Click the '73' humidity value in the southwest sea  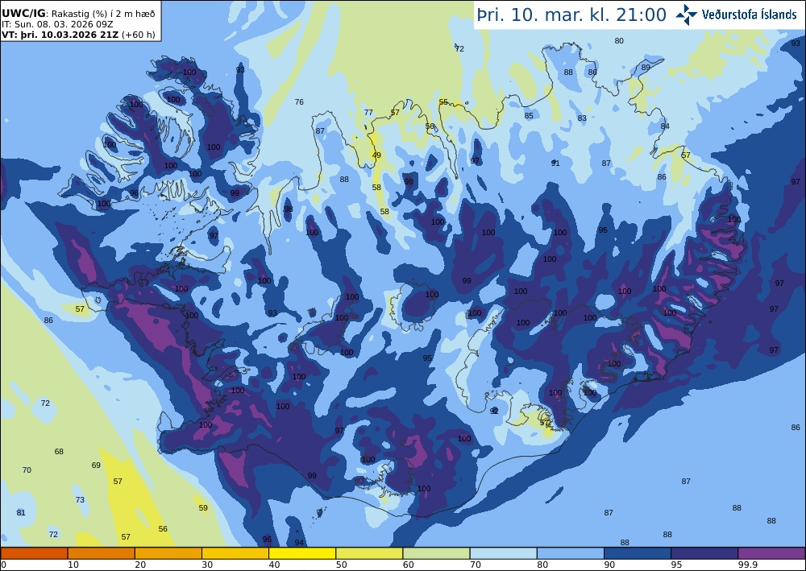pyautogui.click(x=80, y=500)
